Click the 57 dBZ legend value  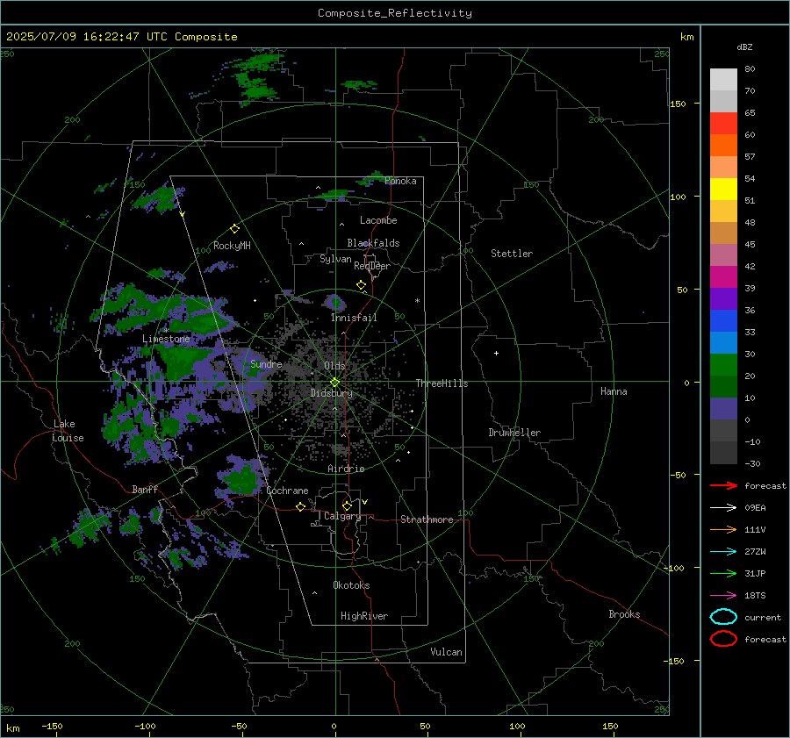750,157
